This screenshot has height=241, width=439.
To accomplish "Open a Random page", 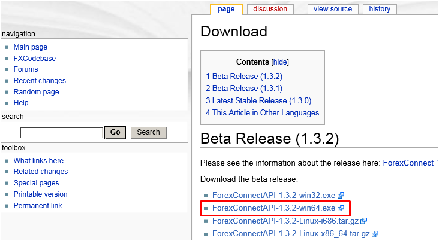I will [x=37, y=92].
